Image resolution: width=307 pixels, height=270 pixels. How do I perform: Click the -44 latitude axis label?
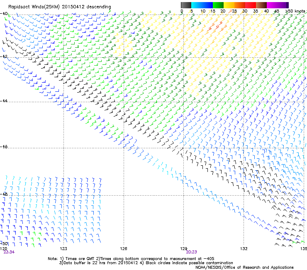coord(4,101)
